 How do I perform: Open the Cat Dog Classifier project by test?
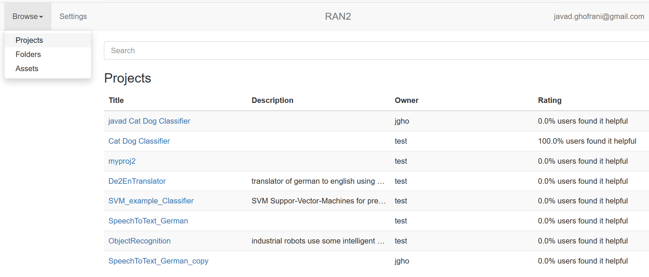[x=139, y=141]
